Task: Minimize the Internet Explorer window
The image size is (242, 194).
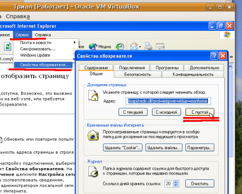Action: click(212, 26)
